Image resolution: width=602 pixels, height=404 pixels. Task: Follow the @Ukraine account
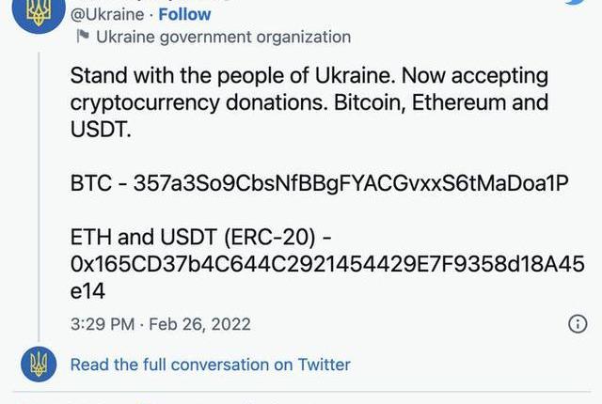(186, 14)
